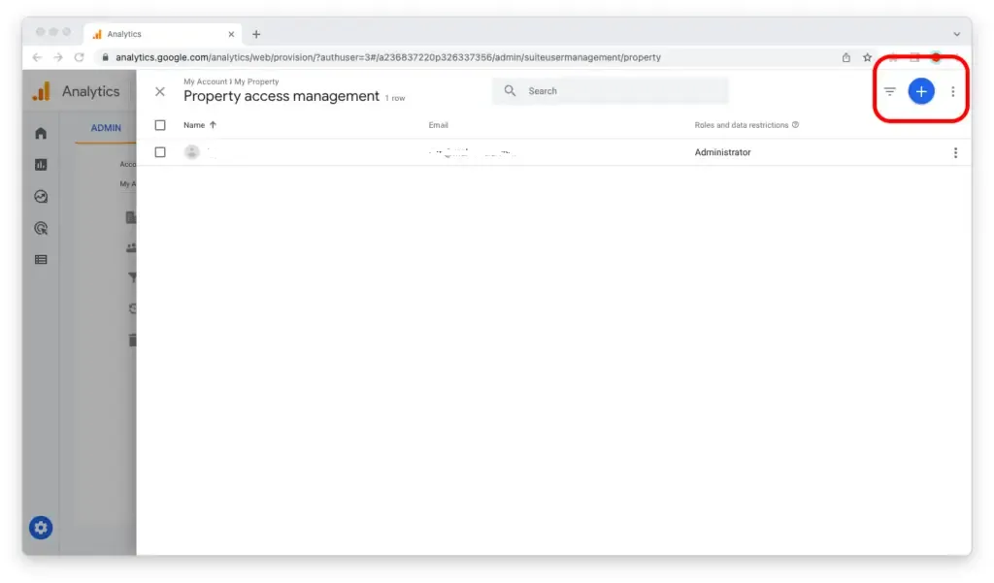Open Home icon in Analytics sidebar
Viewport: 994px width, 583px height.
pos(41,133)
